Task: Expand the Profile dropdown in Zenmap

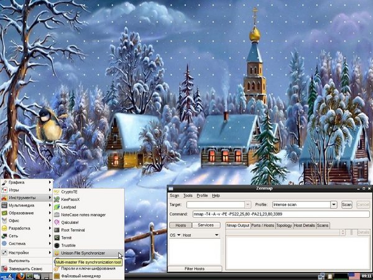Action: [333, 204]
